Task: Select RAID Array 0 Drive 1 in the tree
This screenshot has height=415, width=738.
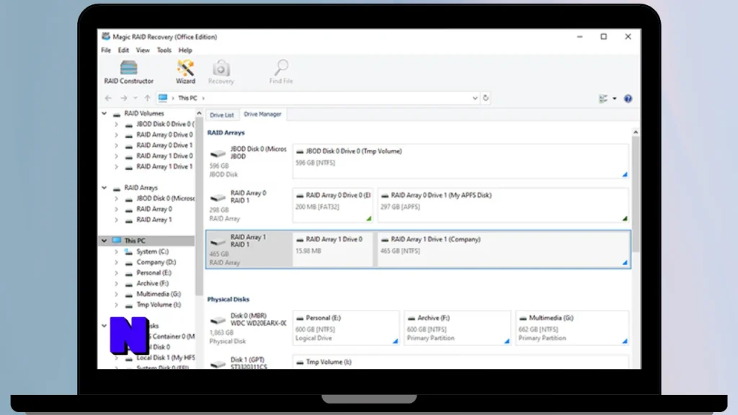Action: pyautogui.click(x=164, y=146)
